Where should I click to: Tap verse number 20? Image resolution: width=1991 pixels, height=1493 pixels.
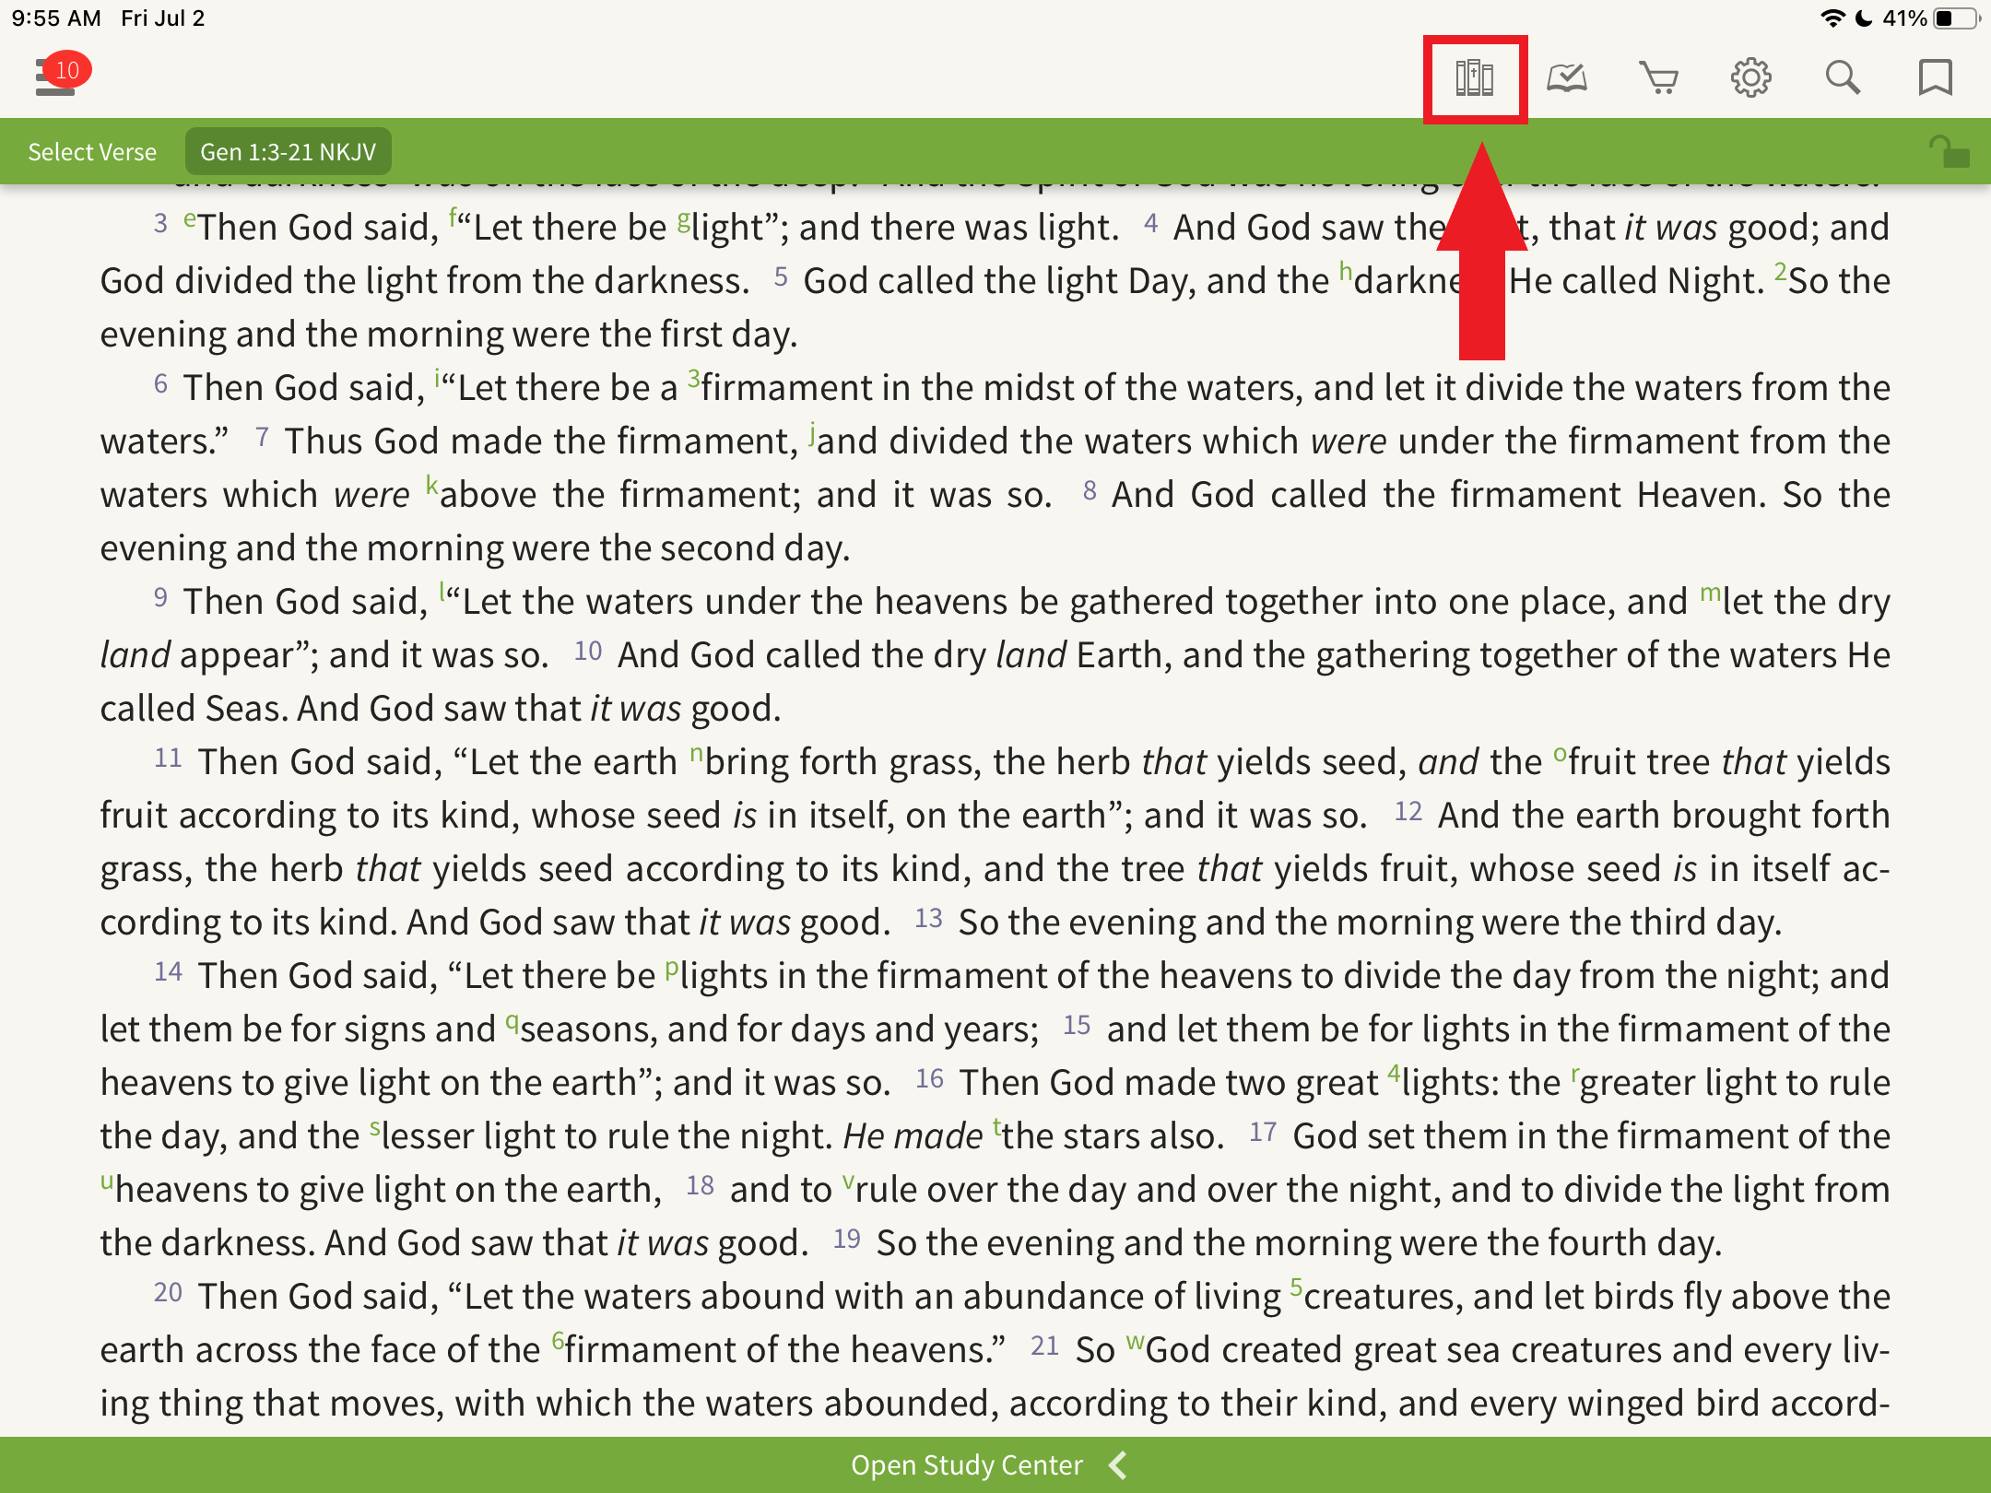(168, 1292)
